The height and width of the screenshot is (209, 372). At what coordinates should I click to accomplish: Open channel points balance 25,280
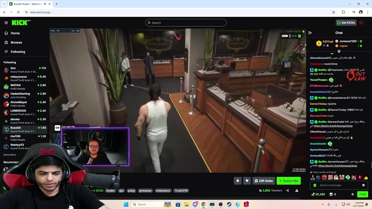[x=318, y=194]
